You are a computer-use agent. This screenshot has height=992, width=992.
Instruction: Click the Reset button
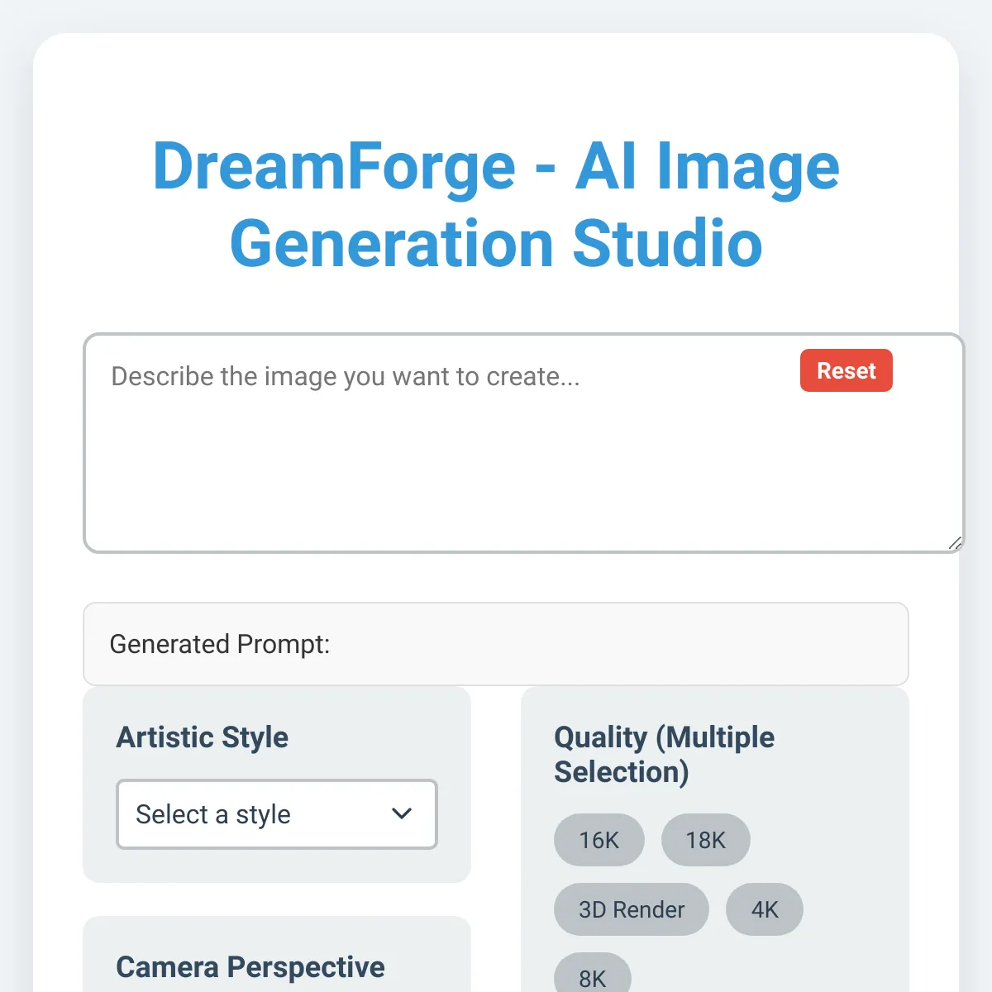[x=846, y=370]
